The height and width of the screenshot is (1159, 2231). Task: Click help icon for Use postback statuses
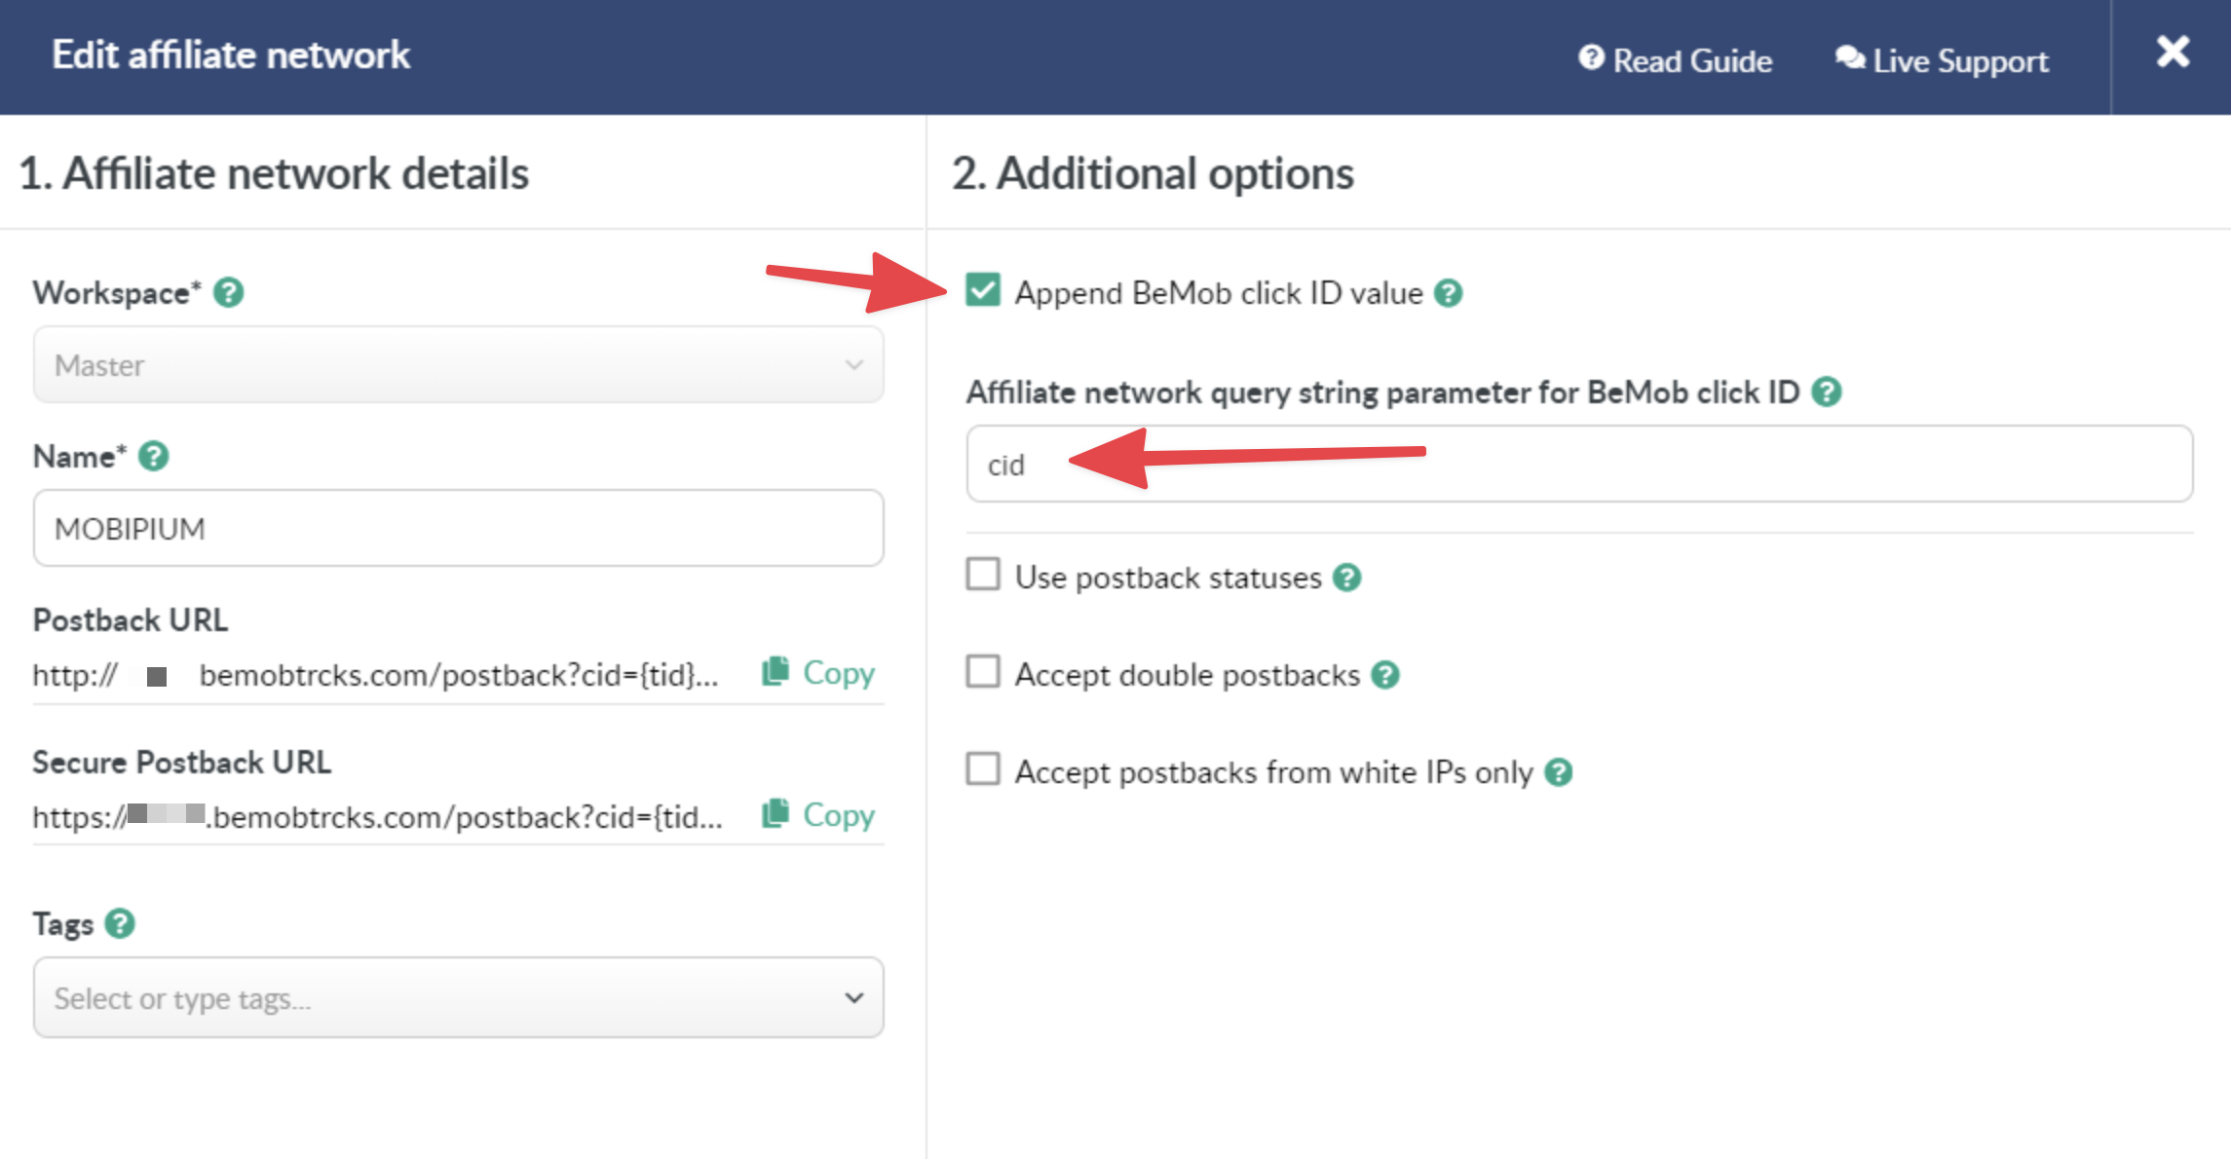point(1347,578)
